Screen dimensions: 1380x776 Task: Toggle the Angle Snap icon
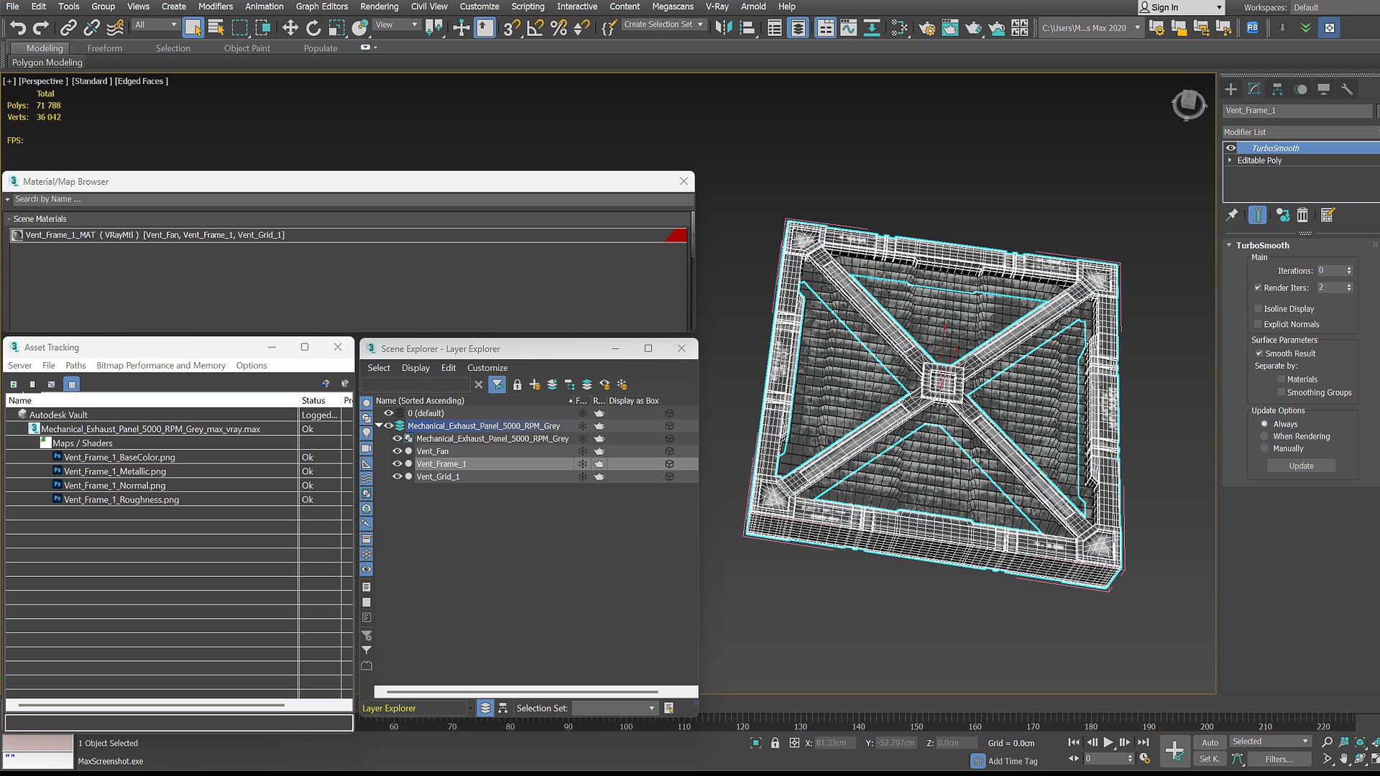coord(535,28)
